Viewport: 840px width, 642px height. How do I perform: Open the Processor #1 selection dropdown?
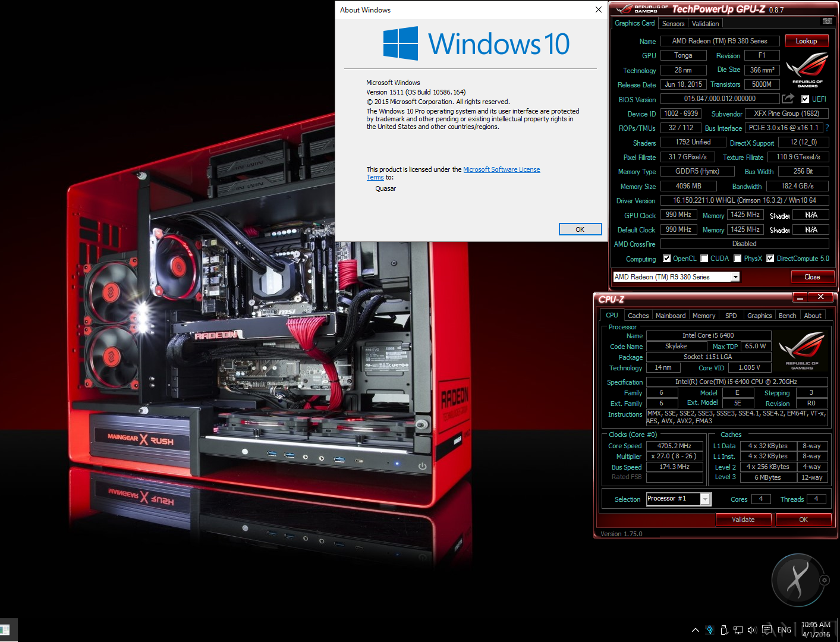(x=678, y=499)
